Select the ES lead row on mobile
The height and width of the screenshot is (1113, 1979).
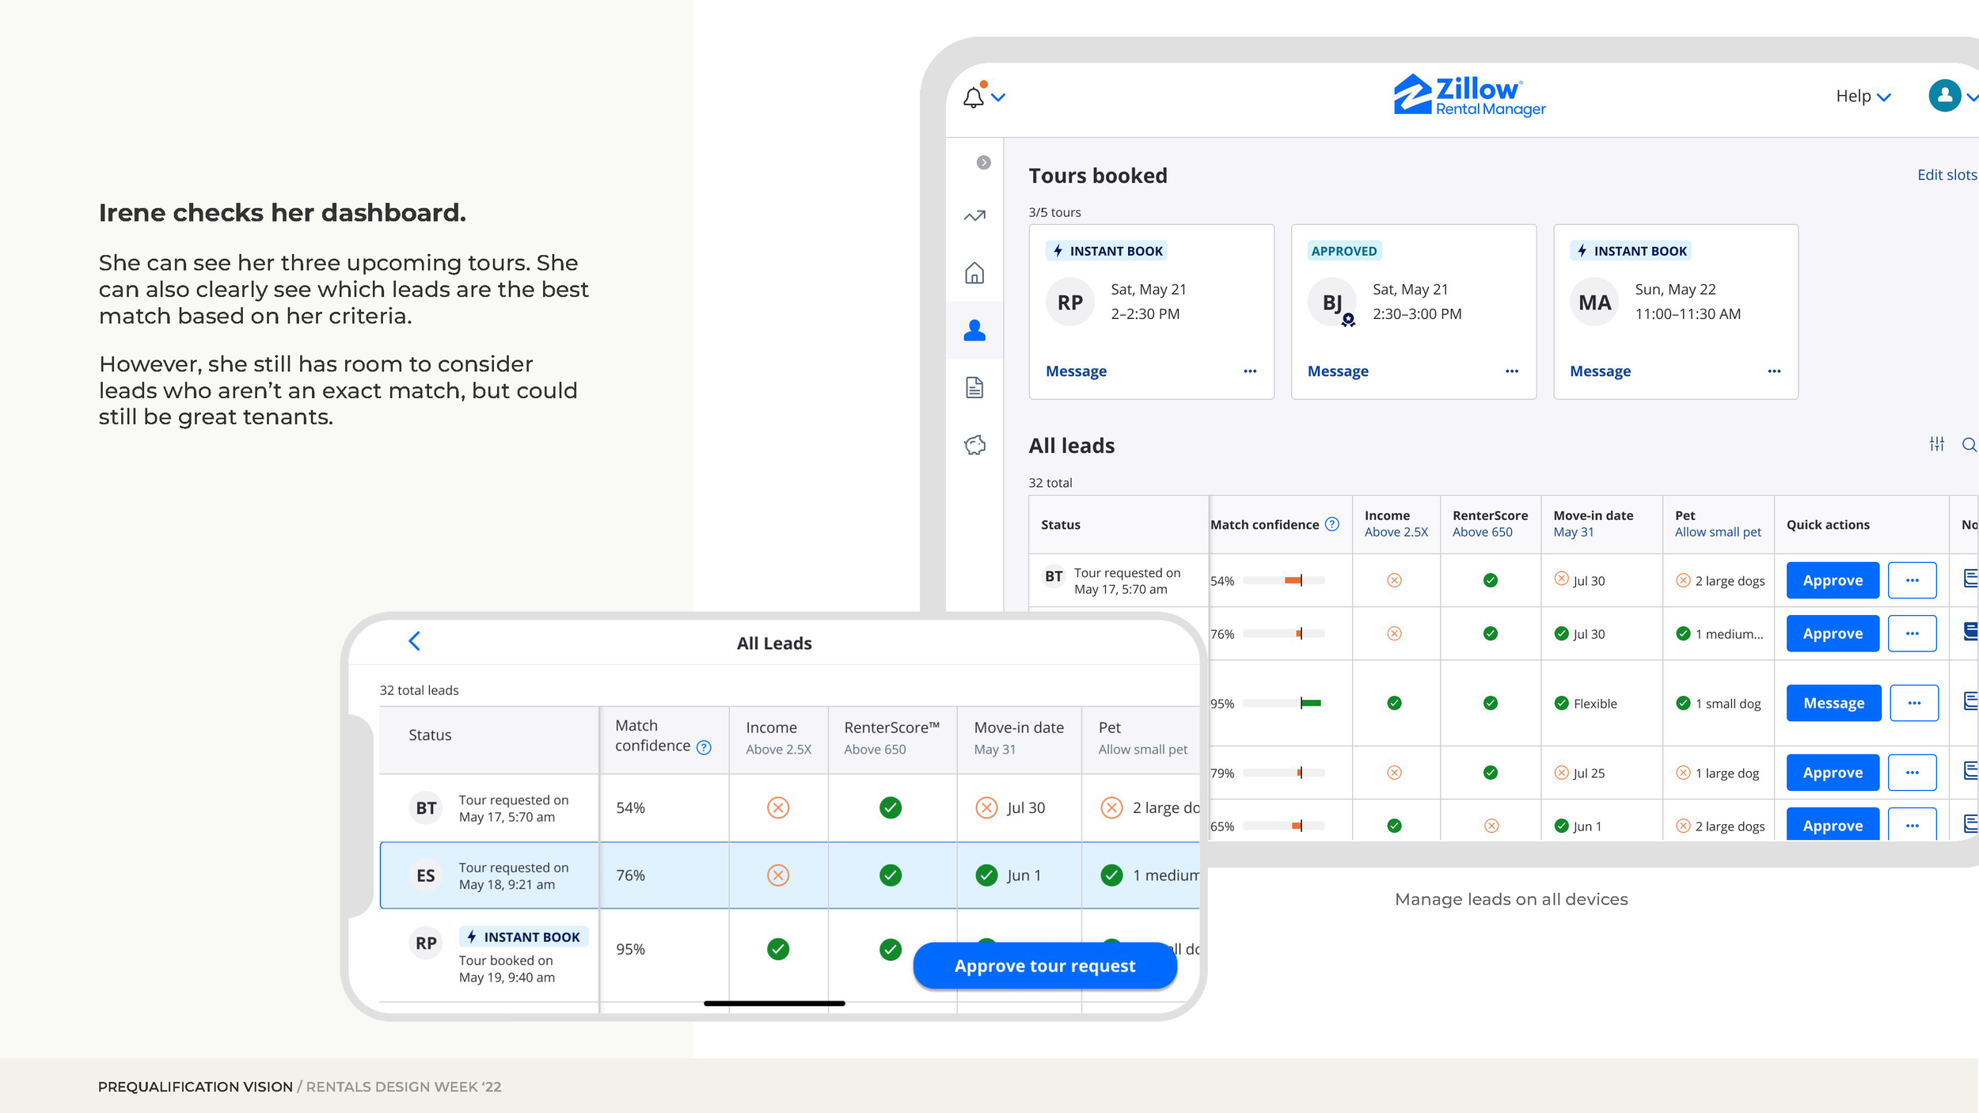point(789,875)
